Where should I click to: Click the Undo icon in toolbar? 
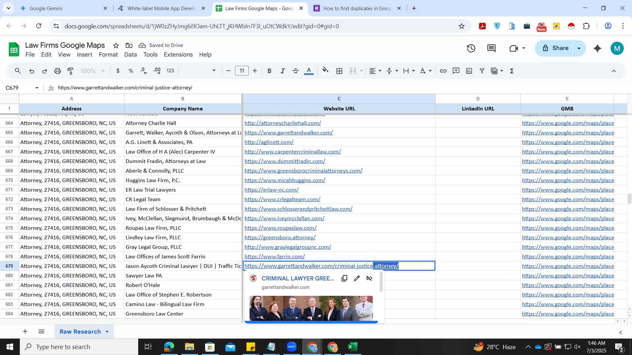coord(32,71)
